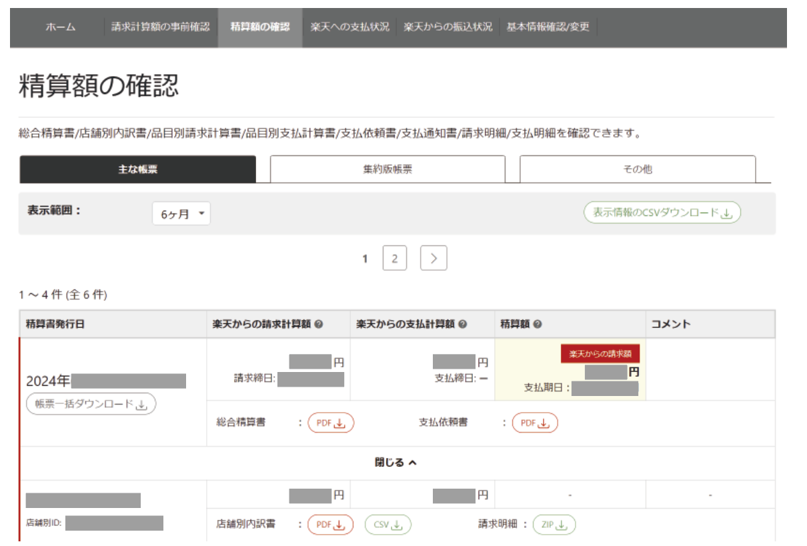
Task: Download the 支払依頼書 PDF
Action: (x=535, y=423)
